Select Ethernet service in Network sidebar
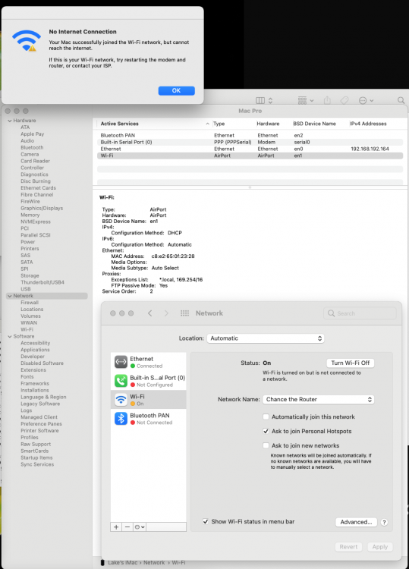Image resolution: width=409 pixels, height=569 pixels. pos(149,362)
